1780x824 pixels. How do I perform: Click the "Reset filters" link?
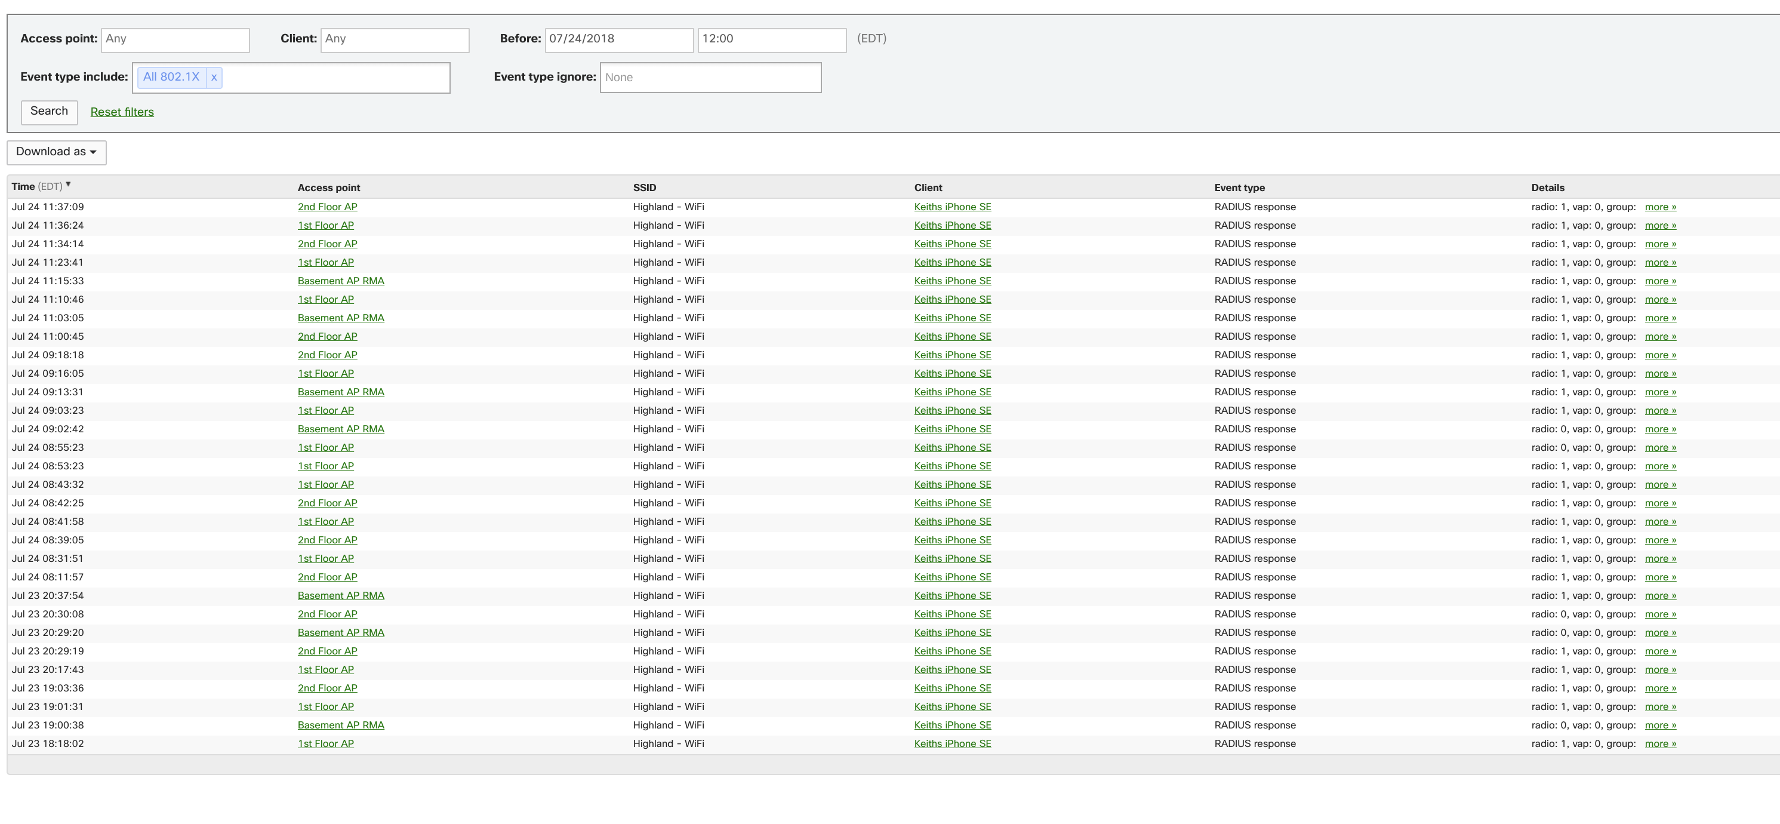coord(122,111)
